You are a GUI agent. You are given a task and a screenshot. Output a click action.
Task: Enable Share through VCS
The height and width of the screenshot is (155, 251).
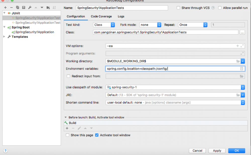coord(178,8)
